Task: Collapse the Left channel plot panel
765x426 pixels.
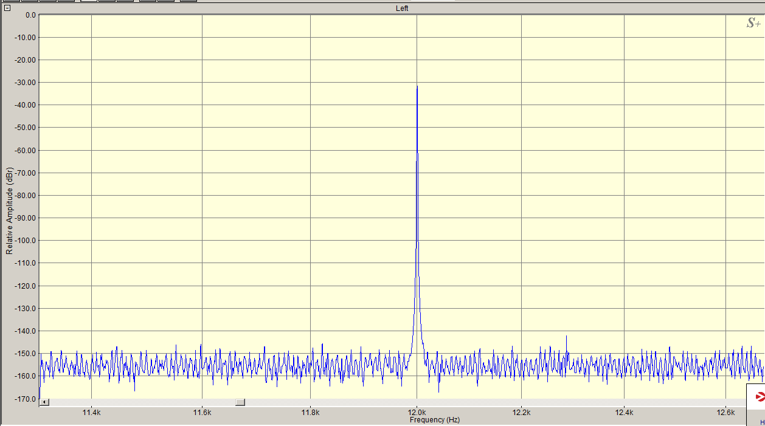Action: 7,8
